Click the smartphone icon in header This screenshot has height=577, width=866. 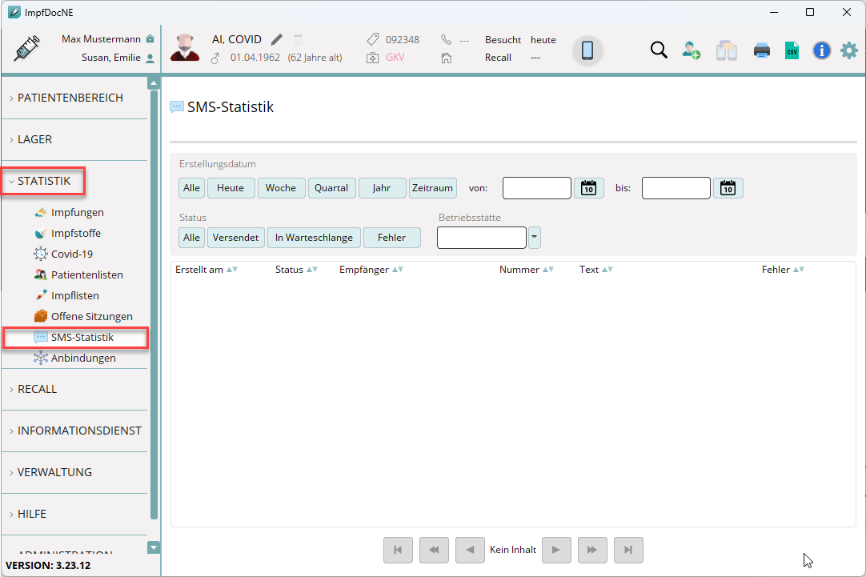(587, 50)
